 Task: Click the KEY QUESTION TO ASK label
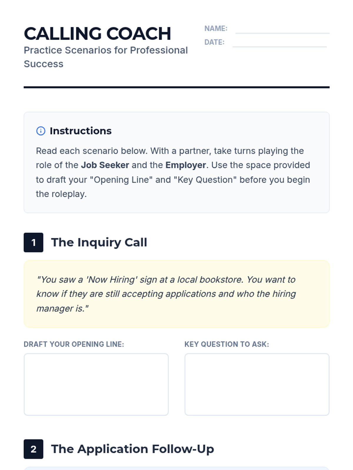tap(227, 344)
